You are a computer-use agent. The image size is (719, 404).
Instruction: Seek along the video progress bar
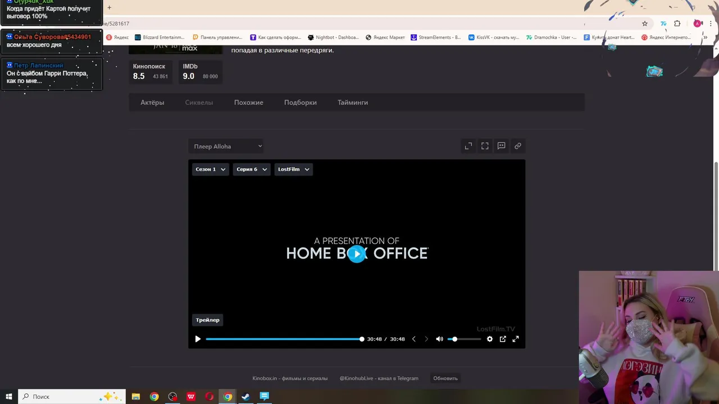pyautogui.click(x=284, y=339)
